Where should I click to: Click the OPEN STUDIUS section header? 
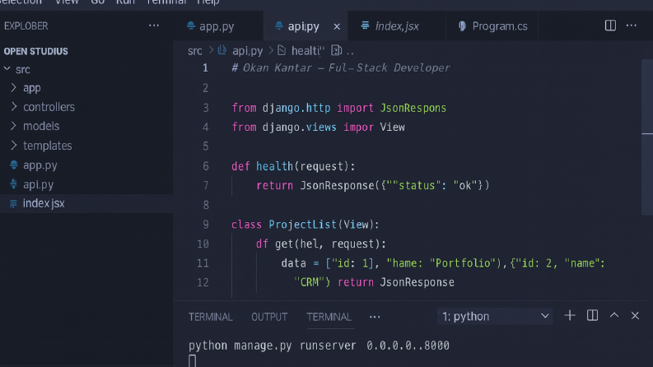35,51
